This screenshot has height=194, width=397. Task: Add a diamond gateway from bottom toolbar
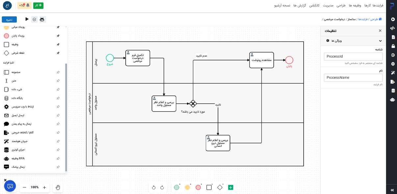220,187
